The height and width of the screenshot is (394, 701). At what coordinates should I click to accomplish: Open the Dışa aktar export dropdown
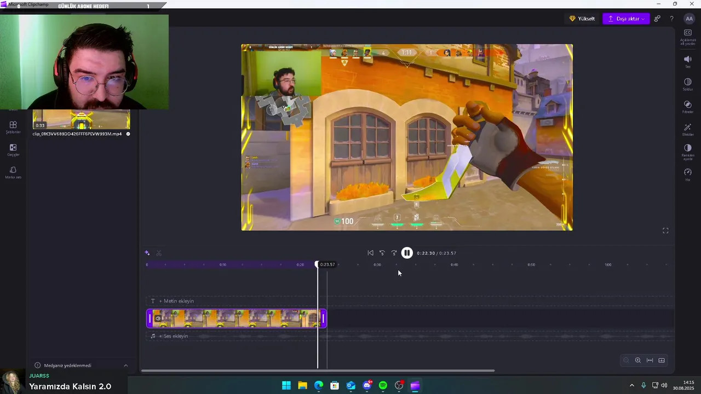(626, 19)
